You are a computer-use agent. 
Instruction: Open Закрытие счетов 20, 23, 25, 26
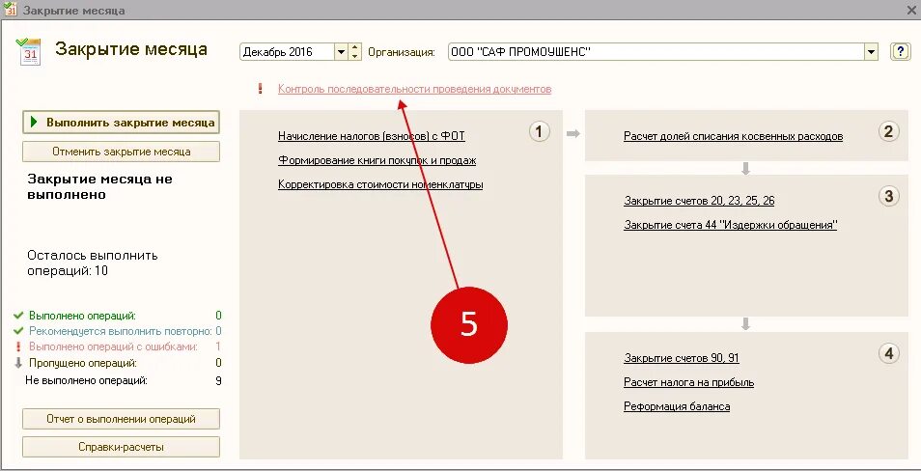(x=699, y=201)
